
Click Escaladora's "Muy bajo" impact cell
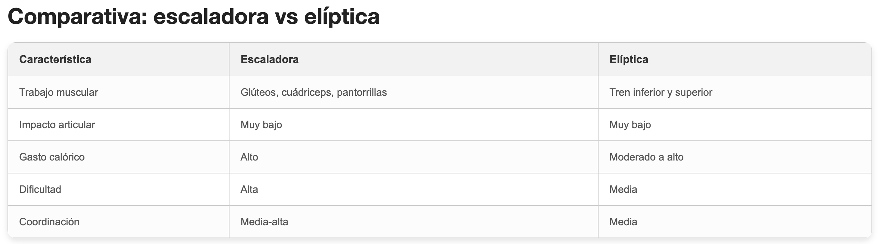pyautogui.click(x=261, y=125)
